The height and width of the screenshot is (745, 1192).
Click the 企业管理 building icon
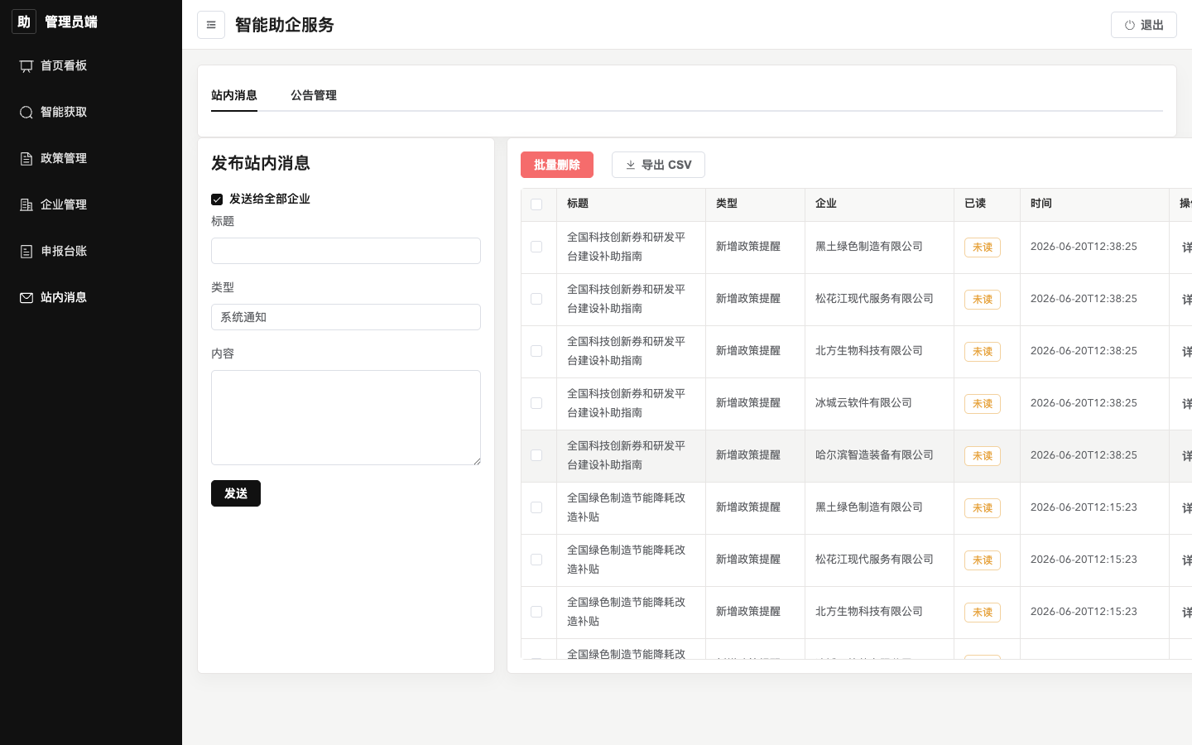(x=26, y=205)
